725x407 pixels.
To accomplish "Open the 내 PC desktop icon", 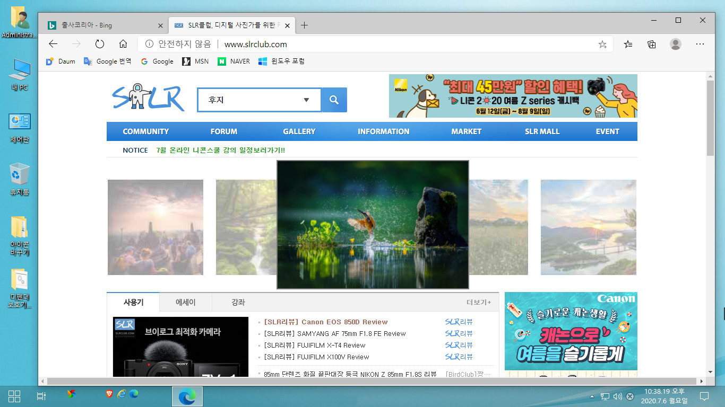I will (20, 75).
